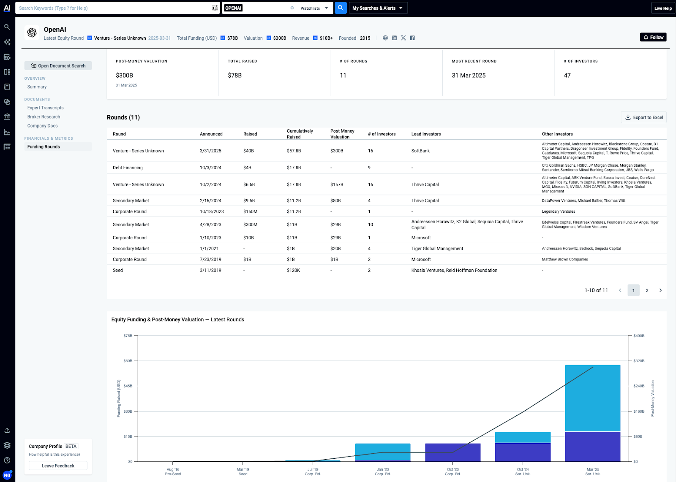The width and height of the screenshot is (676, 482).
Task: Open OpenAI's X (Twitter) profile icon
Action: coord(403,38)
